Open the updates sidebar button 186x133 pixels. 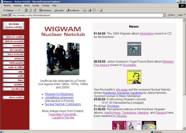tap(14, 85)
